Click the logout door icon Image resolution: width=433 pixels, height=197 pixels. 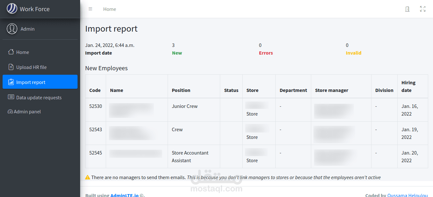tap(407, 9)
